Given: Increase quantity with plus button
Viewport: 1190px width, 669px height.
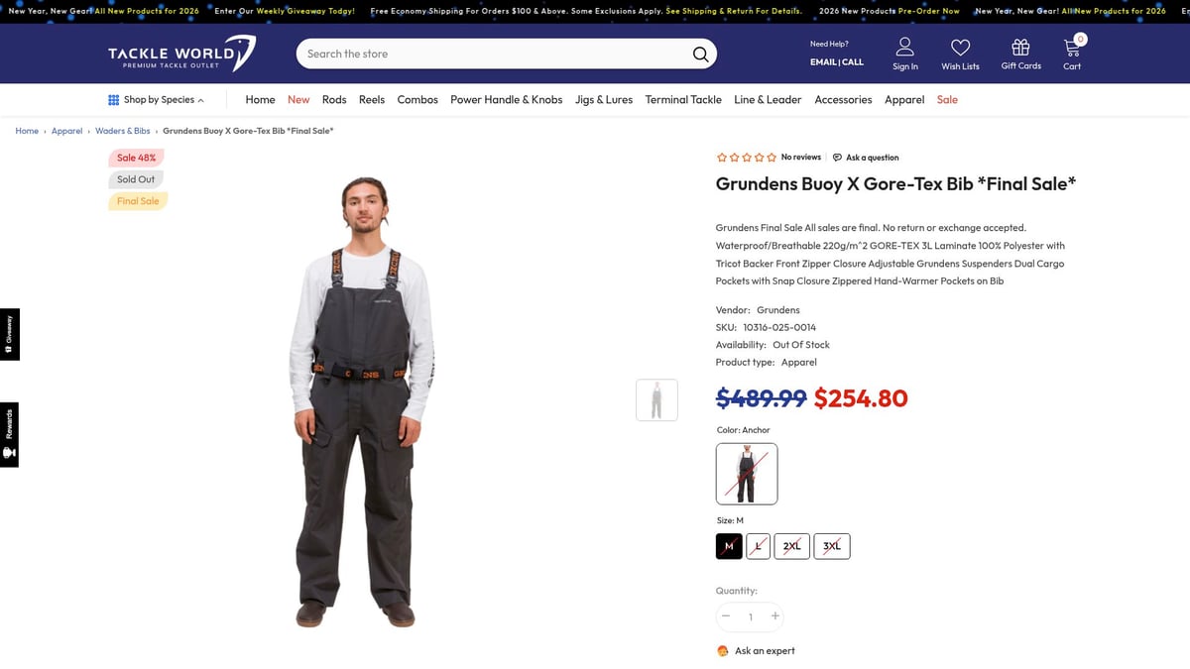Looking at the screenshot, I should coord(775,616).
